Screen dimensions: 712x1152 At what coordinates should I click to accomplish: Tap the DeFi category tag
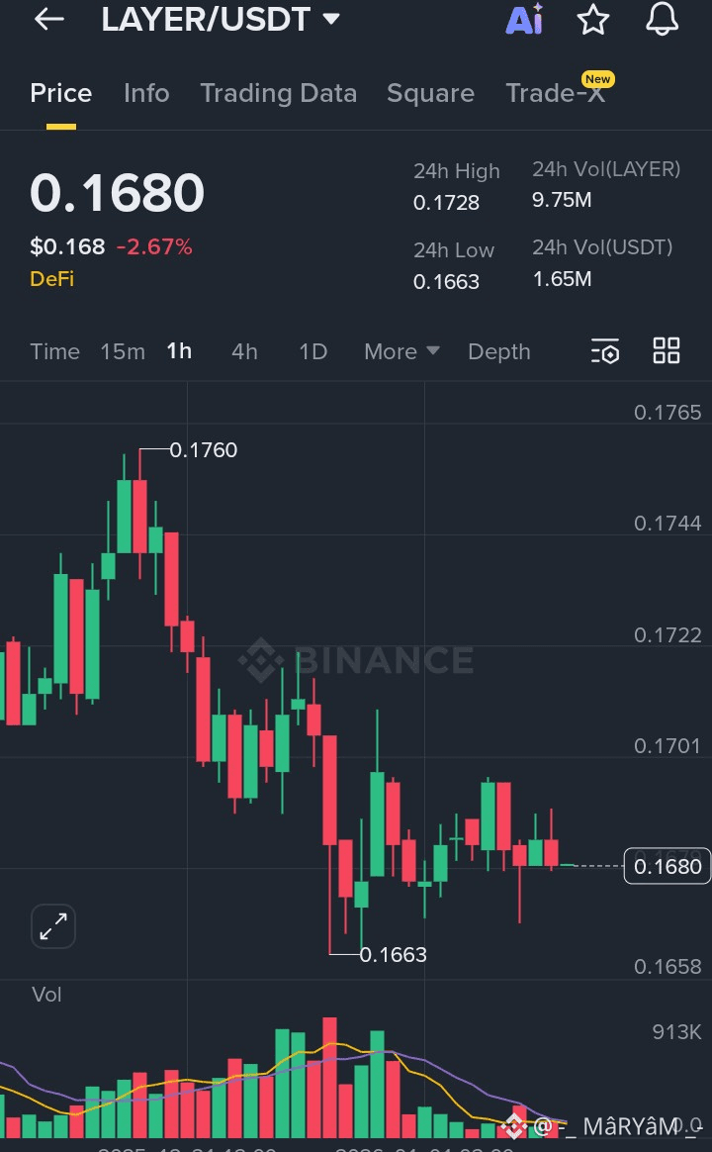51,279
